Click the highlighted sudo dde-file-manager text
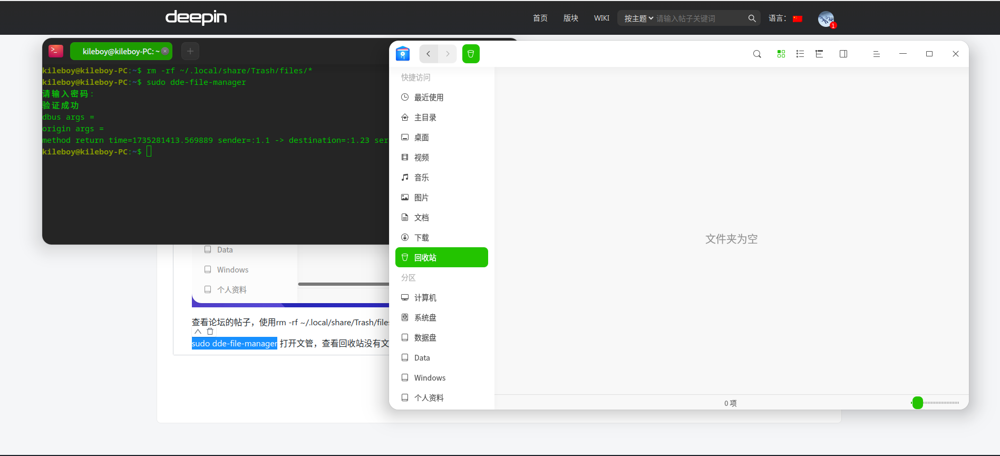The image size is (1000, 456). click(x=234, y=343)
